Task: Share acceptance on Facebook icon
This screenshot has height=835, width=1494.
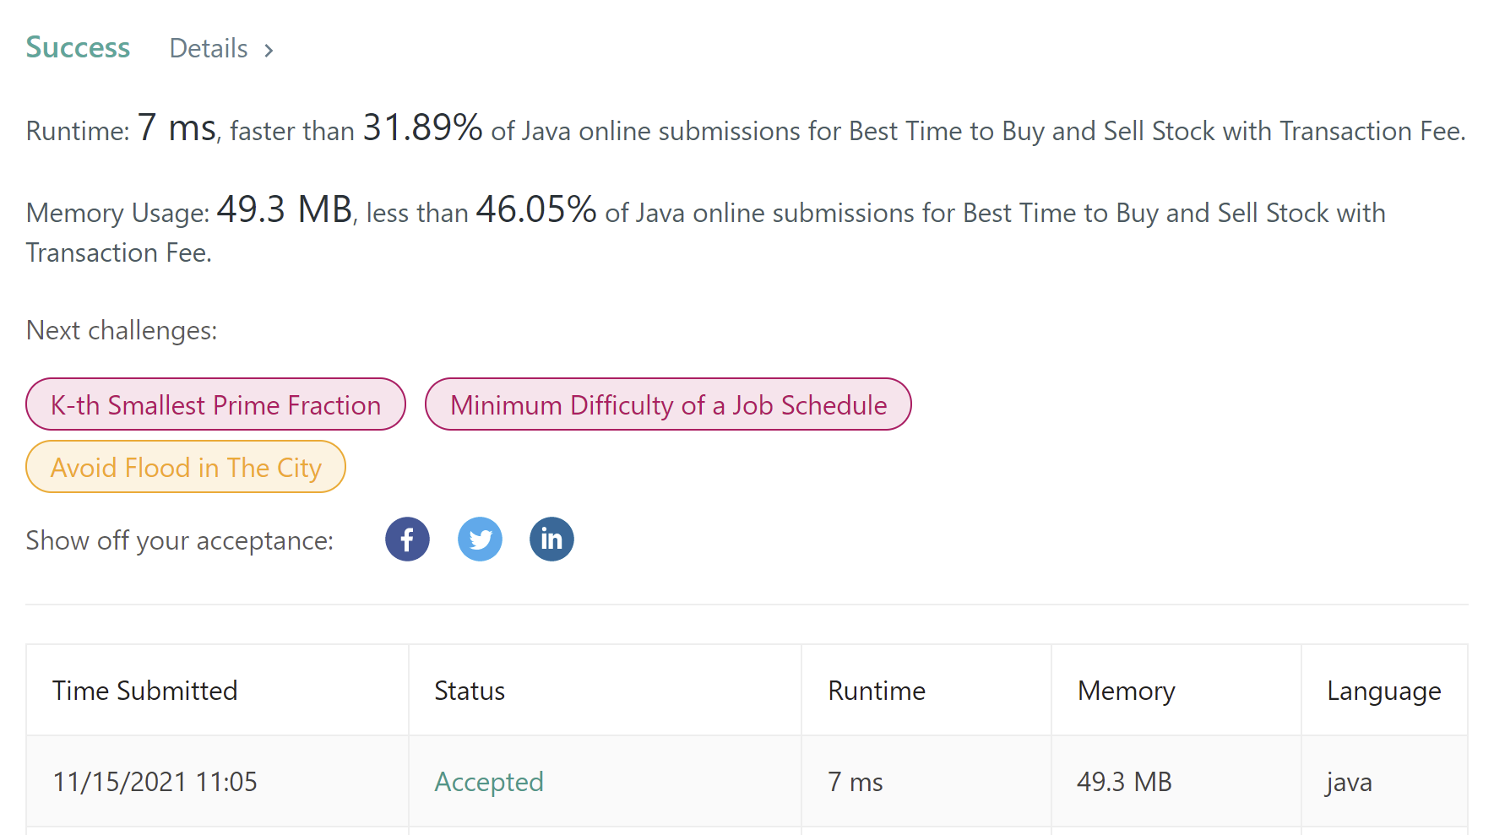Action: [x=407, y=539]
